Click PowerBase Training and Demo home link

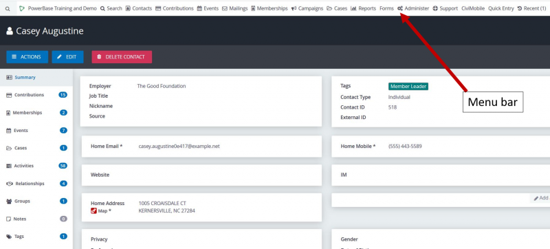click(x=62, y=8)
